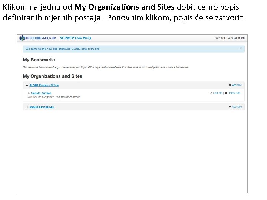Viewport: 267px width, 200px height.
Task: Click Edit site for Smooth Surface
Action: tap(218, 93)
